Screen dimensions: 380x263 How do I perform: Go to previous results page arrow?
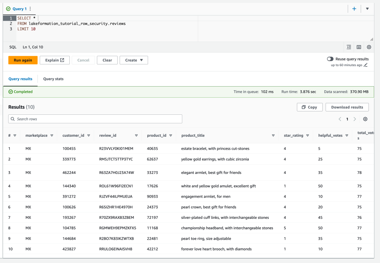(x=340, y=119)
